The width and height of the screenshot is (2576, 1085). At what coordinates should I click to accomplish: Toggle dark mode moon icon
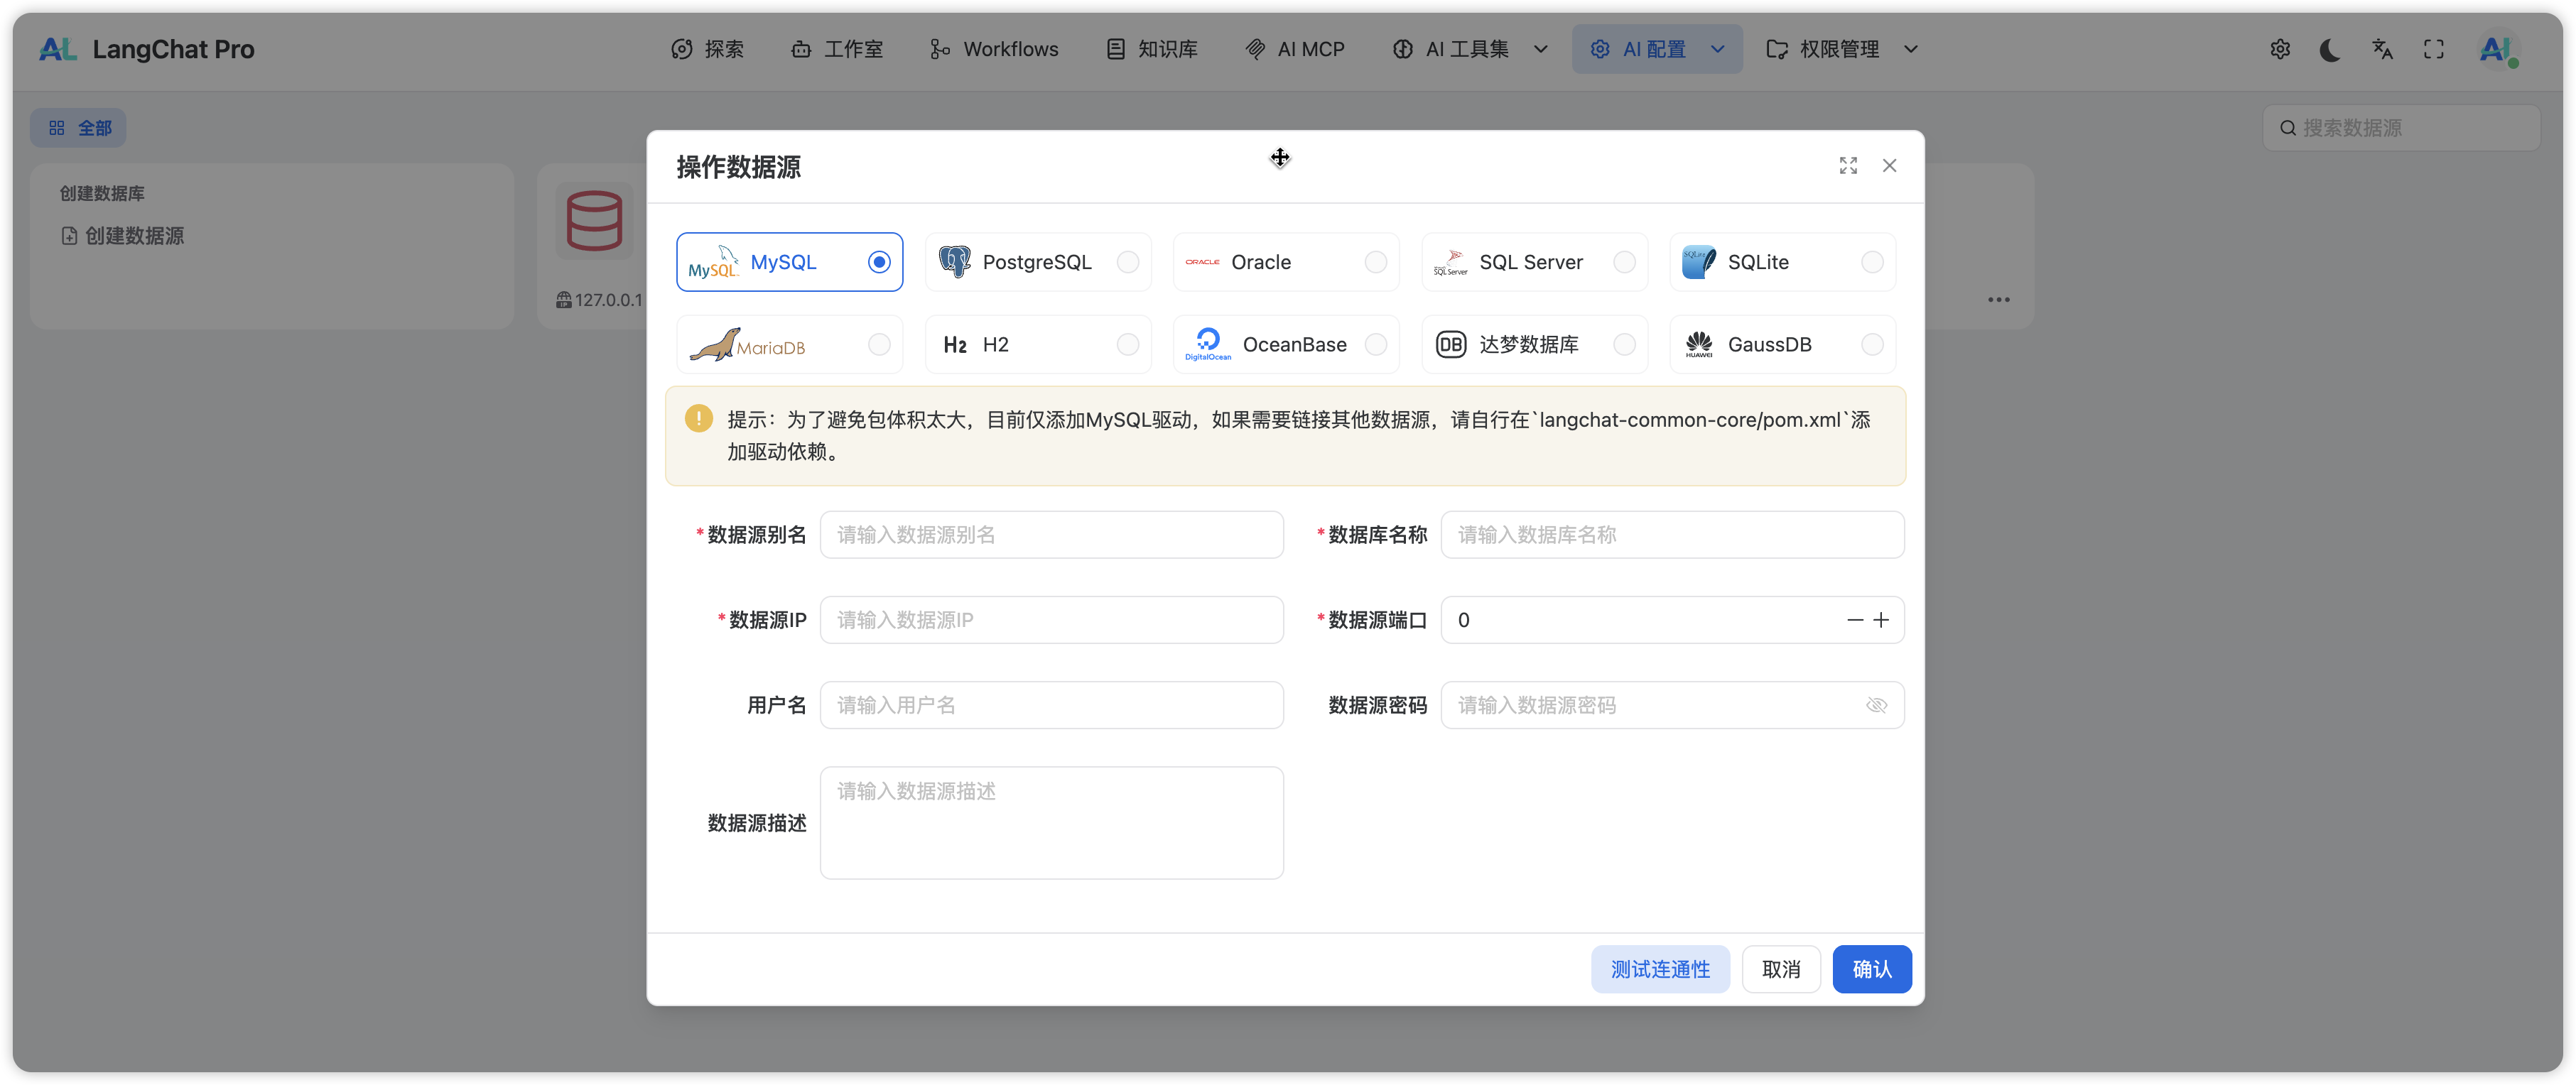2330,49
